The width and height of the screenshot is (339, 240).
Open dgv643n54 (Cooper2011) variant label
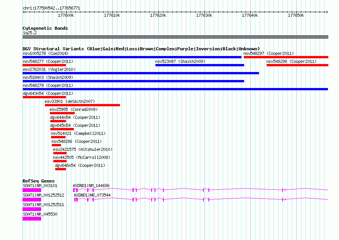[x=48, y=93]
